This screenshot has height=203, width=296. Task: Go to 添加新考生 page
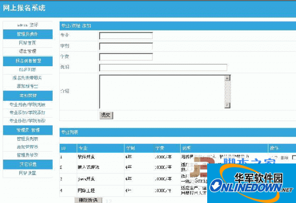pos(28,86)
